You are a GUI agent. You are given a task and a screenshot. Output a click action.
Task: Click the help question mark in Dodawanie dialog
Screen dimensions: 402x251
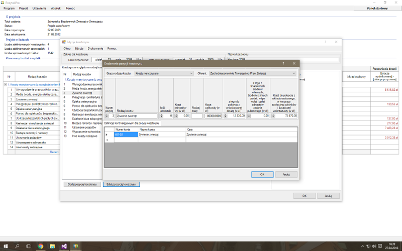coord(283,64)
